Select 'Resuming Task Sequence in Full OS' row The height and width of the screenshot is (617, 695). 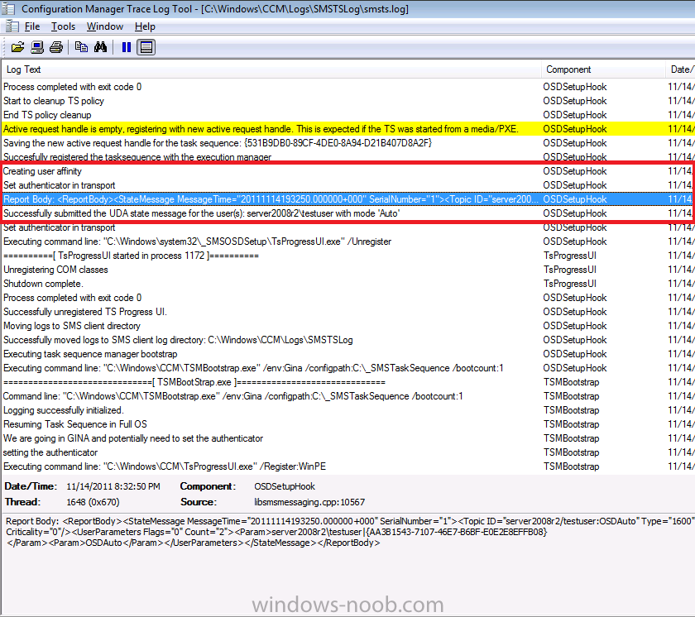[x=347, y=424]
